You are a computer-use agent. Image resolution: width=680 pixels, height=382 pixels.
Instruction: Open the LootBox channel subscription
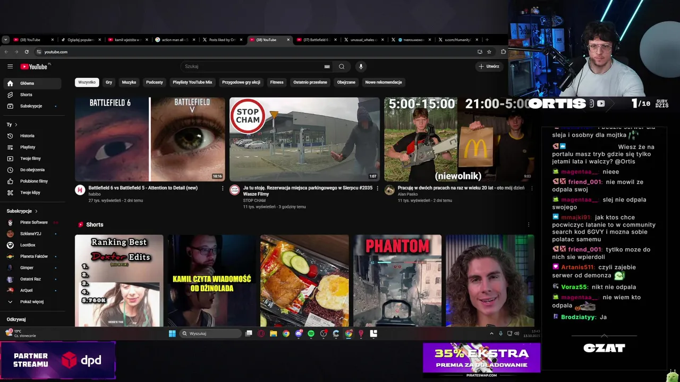pos(33,245)
